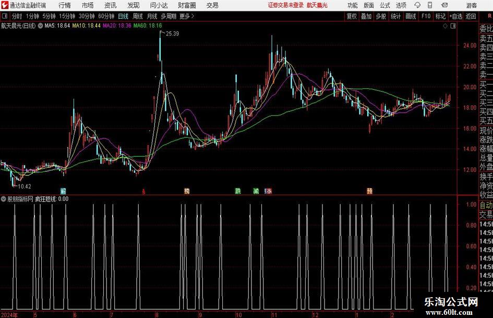Screen dimensions: 493x318
Task: Switch to 分时 chart tab
Action: pyautogui.click(x=17, y=16)
